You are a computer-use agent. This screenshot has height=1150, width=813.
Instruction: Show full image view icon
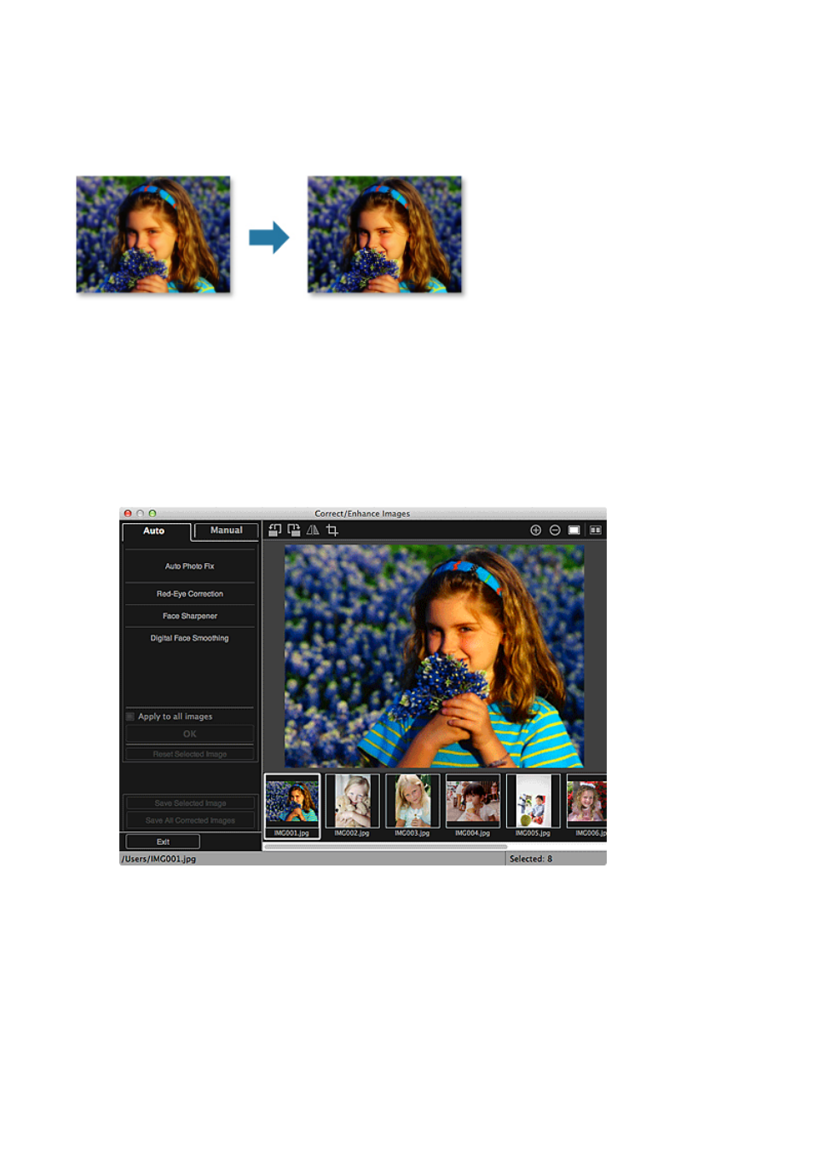point(574,530)
